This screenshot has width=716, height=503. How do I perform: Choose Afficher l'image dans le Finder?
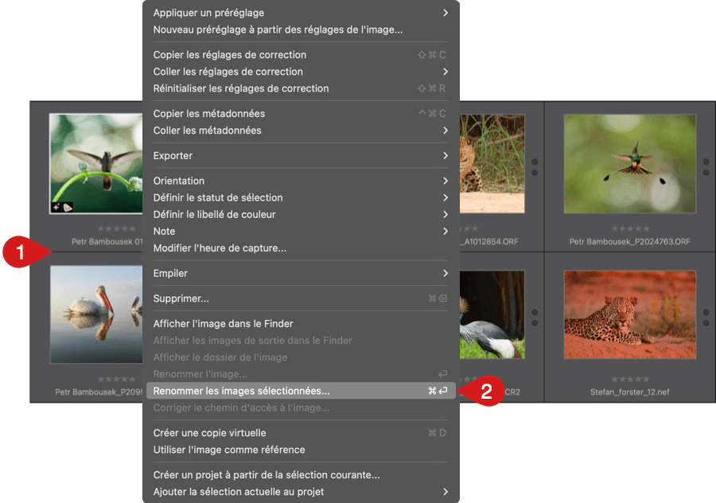click(301, 324)
